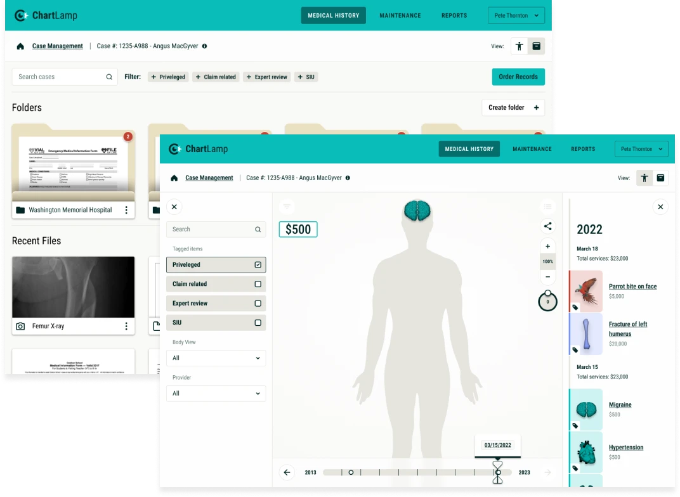Click magnifier icon in Search cases field
The width and height of the screenshot is (680, 497).
(x=109, y=77)
